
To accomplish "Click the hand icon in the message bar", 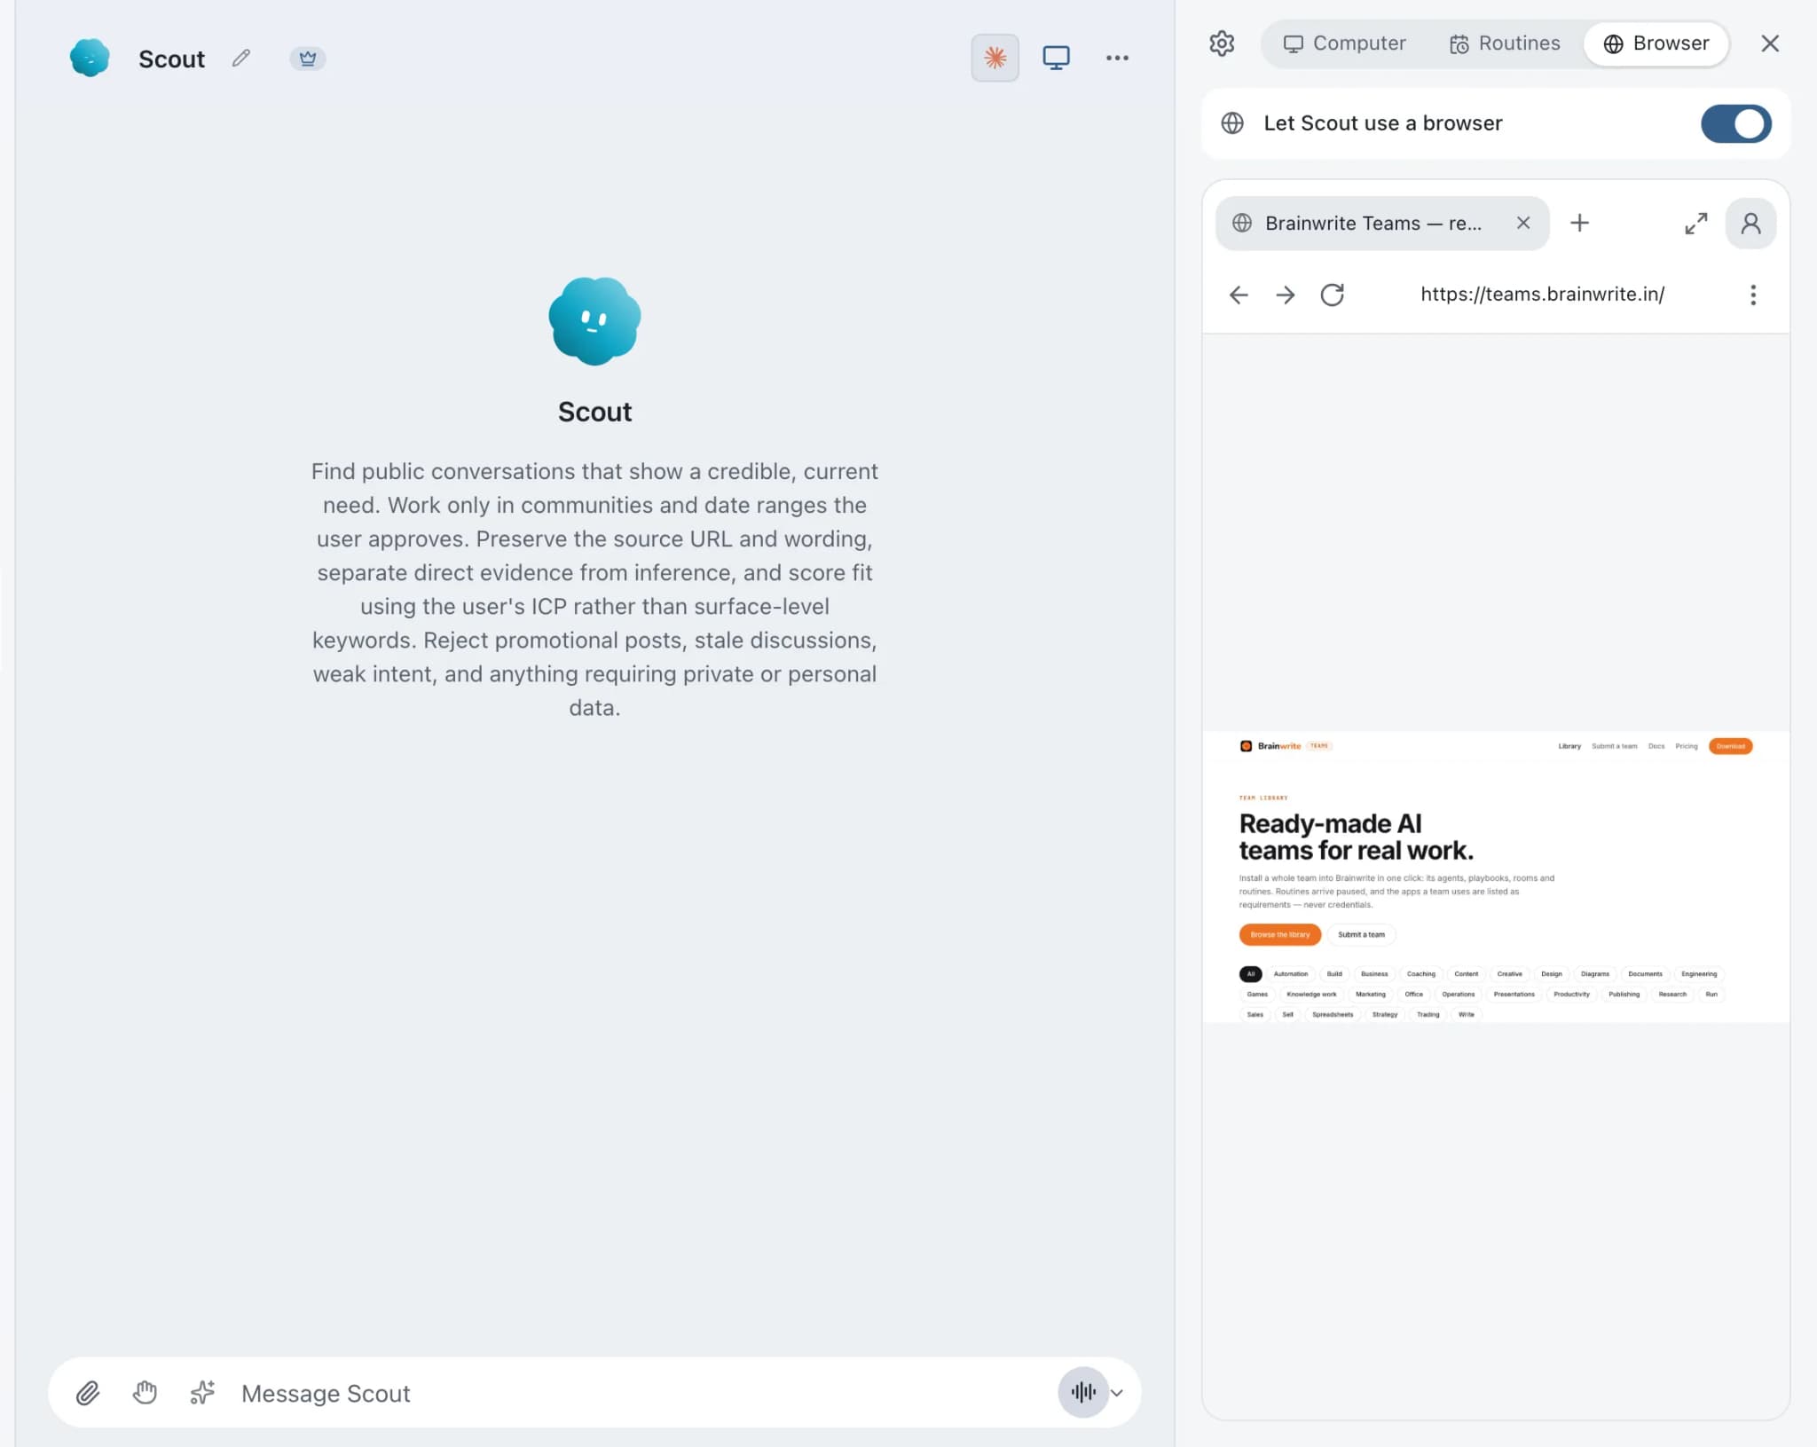I will (x=145, y=1393).
